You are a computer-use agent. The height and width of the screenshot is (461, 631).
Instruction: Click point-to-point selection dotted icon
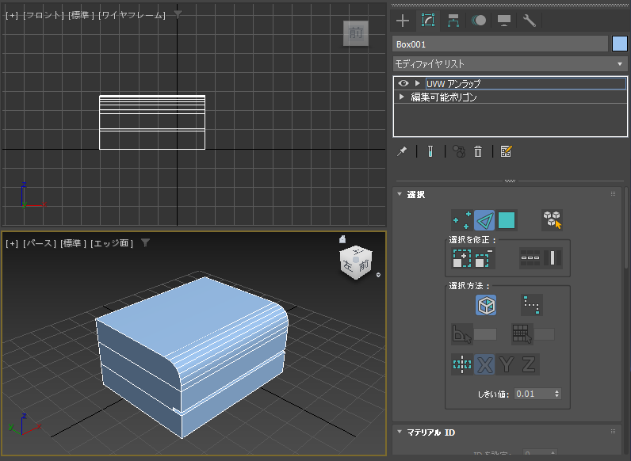532,305
